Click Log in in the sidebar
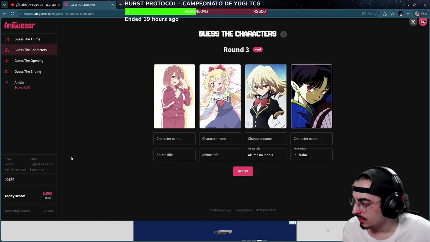The height and width of the screenshot is (242, 430). 9,179
